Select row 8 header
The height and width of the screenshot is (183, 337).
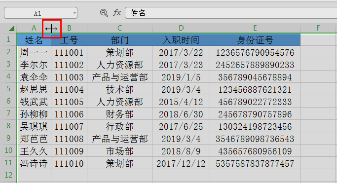click(8, 126)
